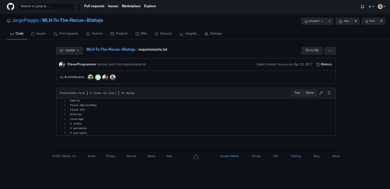The height and width of the screenshot is (189, 390).
Task: Open footer Pricing link
Action: coord(256,156)
